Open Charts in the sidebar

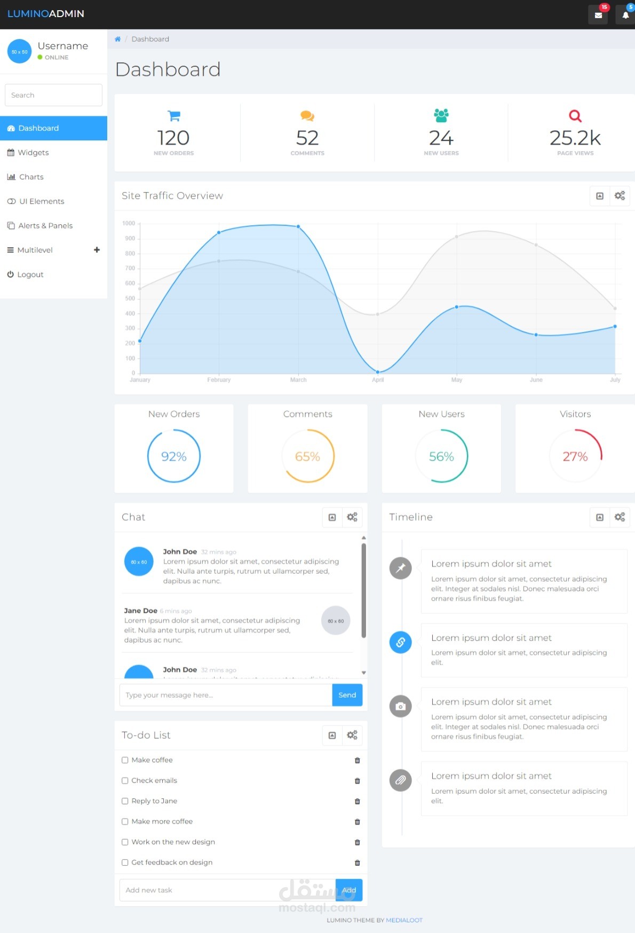[x=53, y=177]
